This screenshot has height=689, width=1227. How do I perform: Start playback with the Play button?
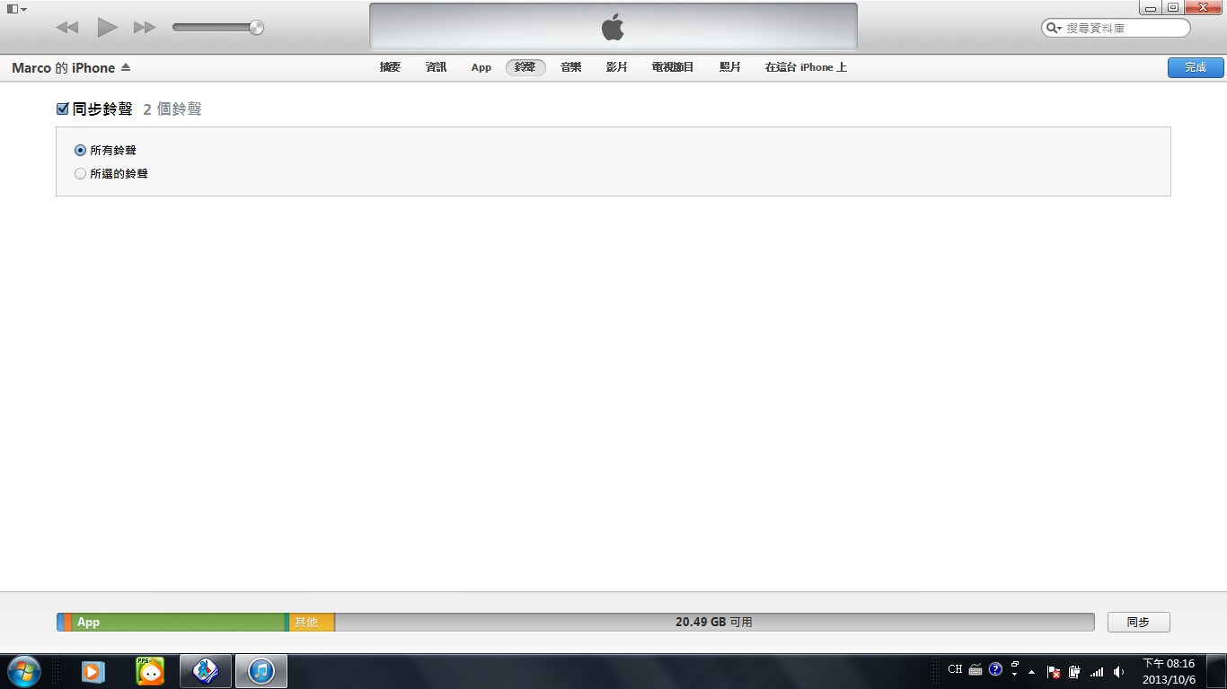pyautogui.click(x=108, y=27)
